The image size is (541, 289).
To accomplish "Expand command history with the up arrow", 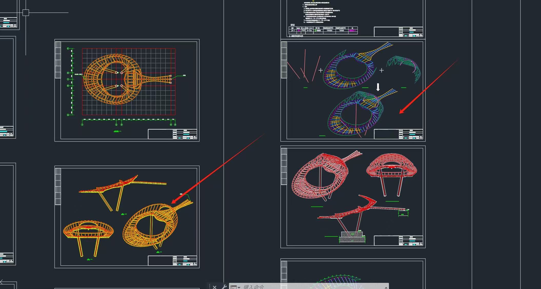I will click(x=386, y=287).
